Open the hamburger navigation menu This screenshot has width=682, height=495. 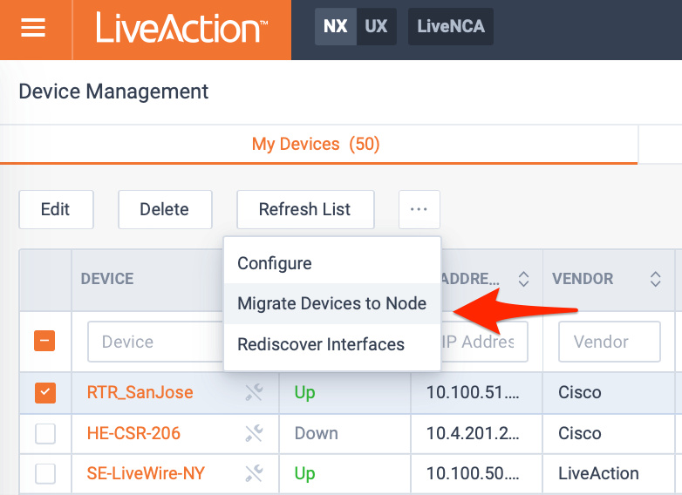[33, 28]
